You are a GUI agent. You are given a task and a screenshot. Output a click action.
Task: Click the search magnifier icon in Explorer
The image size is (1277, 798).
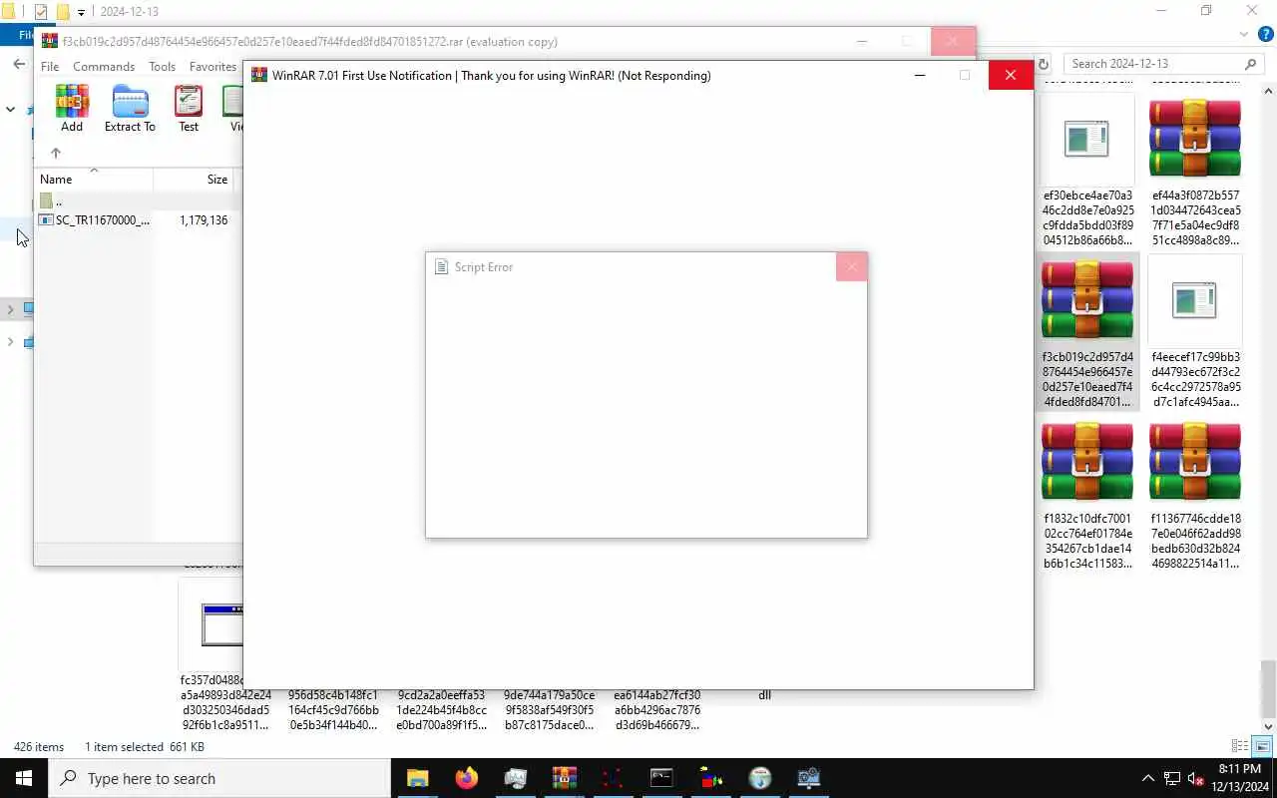[1251, 64]
